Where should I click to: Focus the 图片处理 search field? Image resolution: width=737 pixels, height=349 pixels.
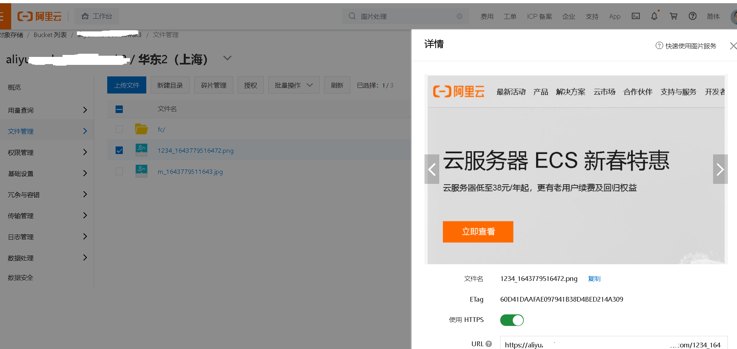(x=405, y=16)
